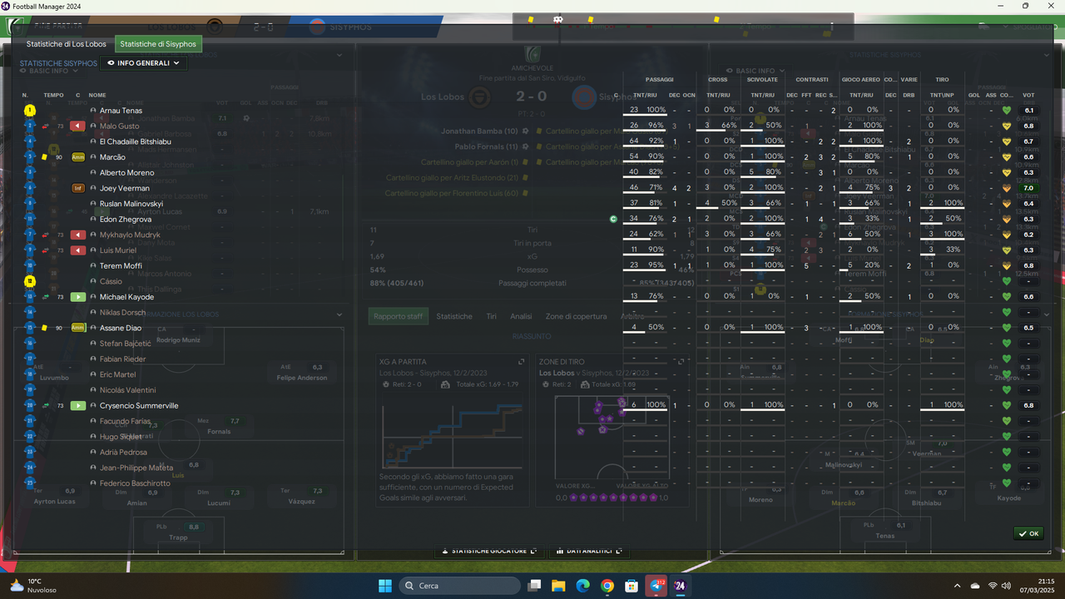Confirm with the OK button
The width and height of the screenshot is (1065, 599).
(x=1028, y=533)
